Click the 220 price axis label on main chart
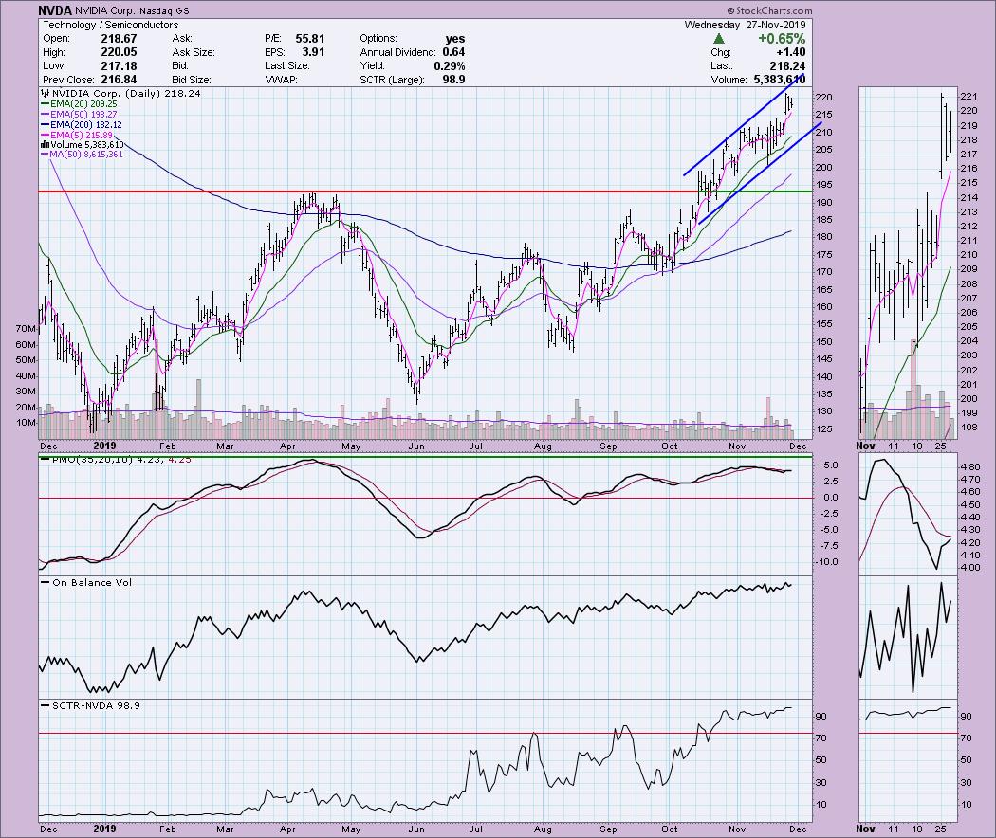Viewport: 996px width, 838px height. 824,98
